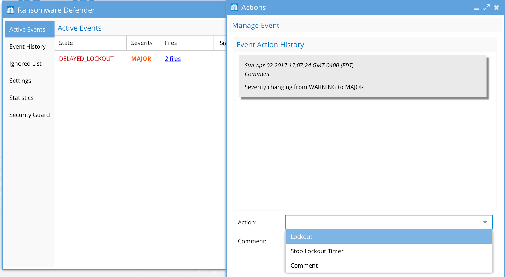Click the Comment: label
This screenshot has height=277, width=505.
pyautogui.click(x=252, y=241)
